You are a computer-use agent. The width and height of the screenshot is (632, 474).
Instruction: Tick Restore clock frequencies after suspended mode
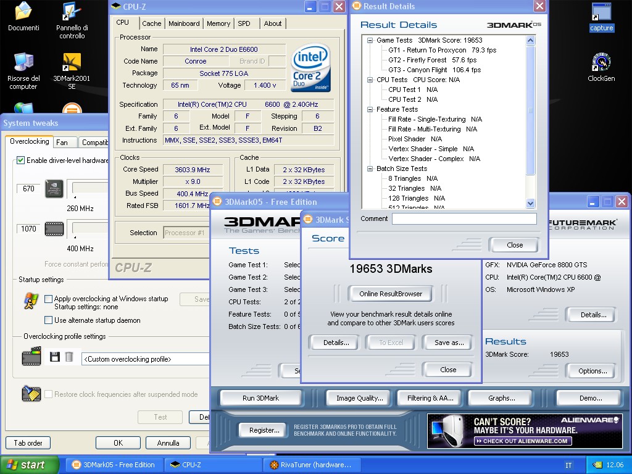click(48, 394)
